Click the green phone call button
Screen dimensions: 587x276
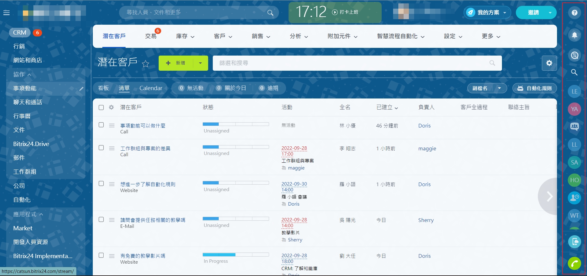(x=574, y=263)
